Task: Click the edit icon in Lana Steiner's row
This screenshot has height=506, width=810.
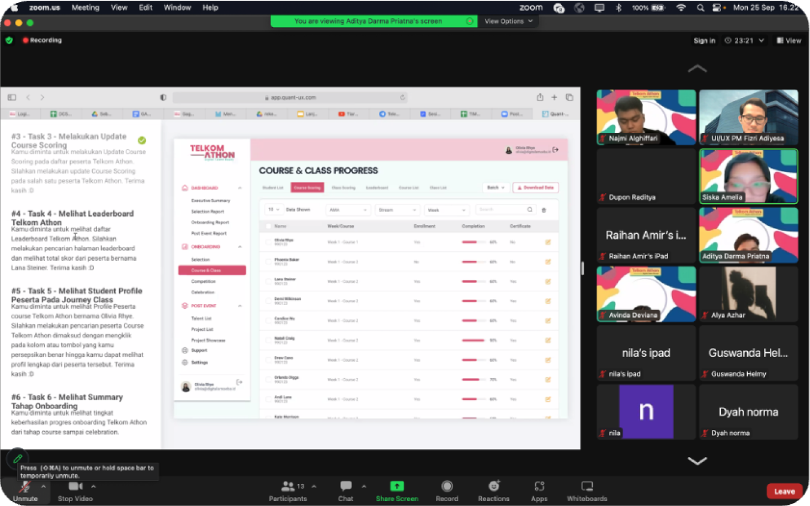Action: click(548, 281)
